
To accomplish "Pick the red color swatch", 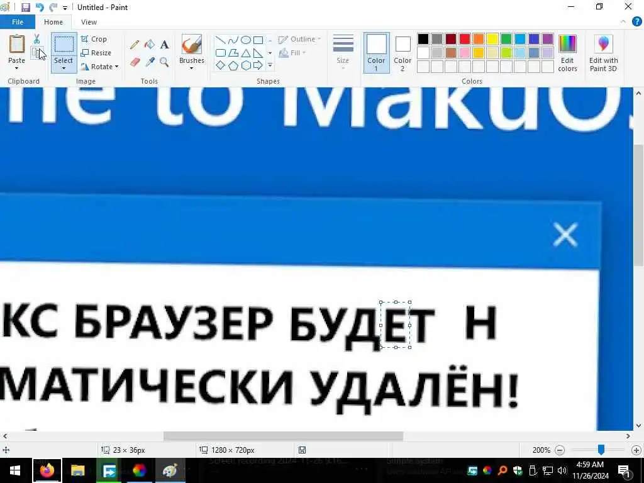I will (465, 39).
